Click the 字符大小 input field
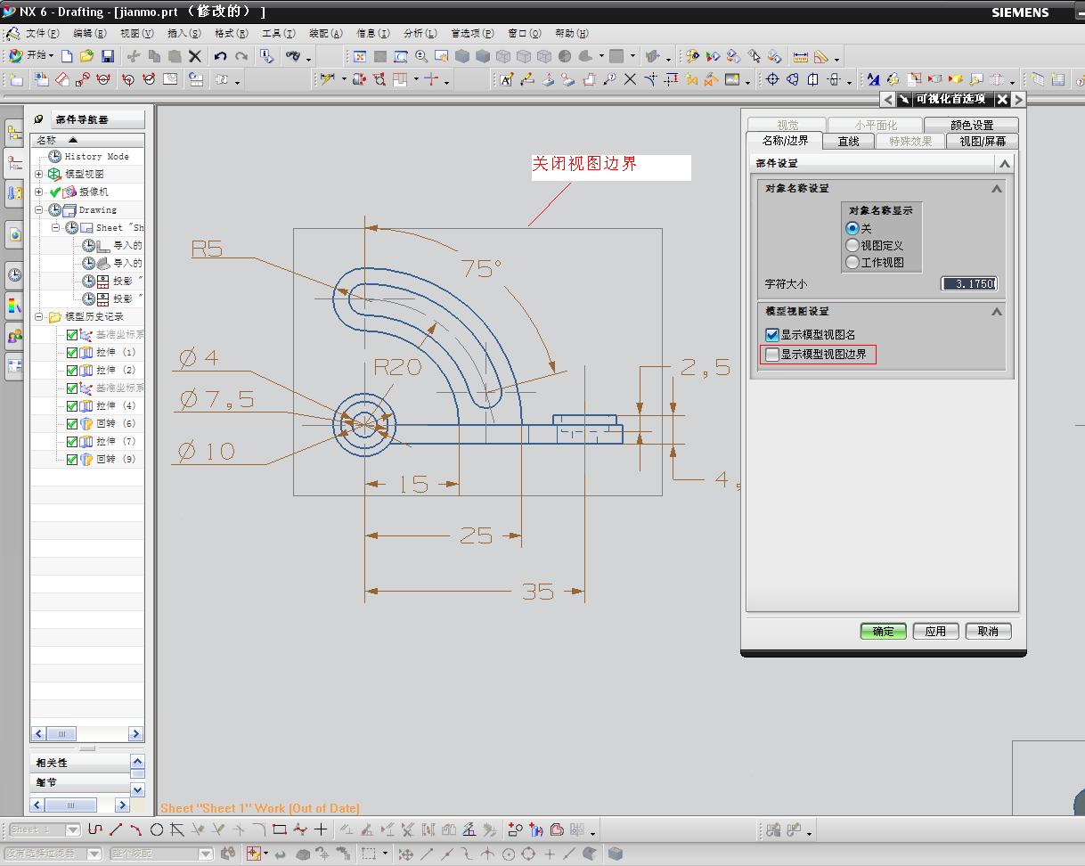 tap(969, 283)
